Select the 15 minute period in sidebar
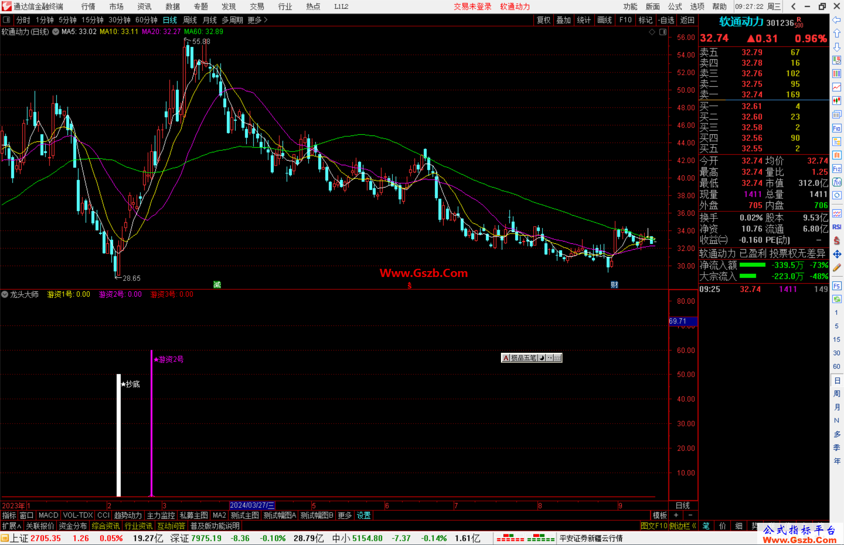The image size is (844, 545). (x=837, y=340)
